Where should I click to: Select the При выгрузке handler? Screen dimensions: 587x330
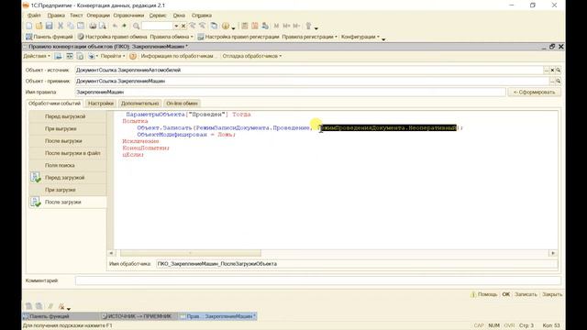pyautogui.click(x=68, y=128)
